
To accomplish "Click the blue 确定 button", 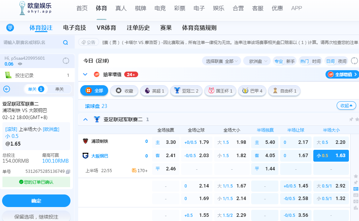I will pyautogui.click(x=36, y=201).
